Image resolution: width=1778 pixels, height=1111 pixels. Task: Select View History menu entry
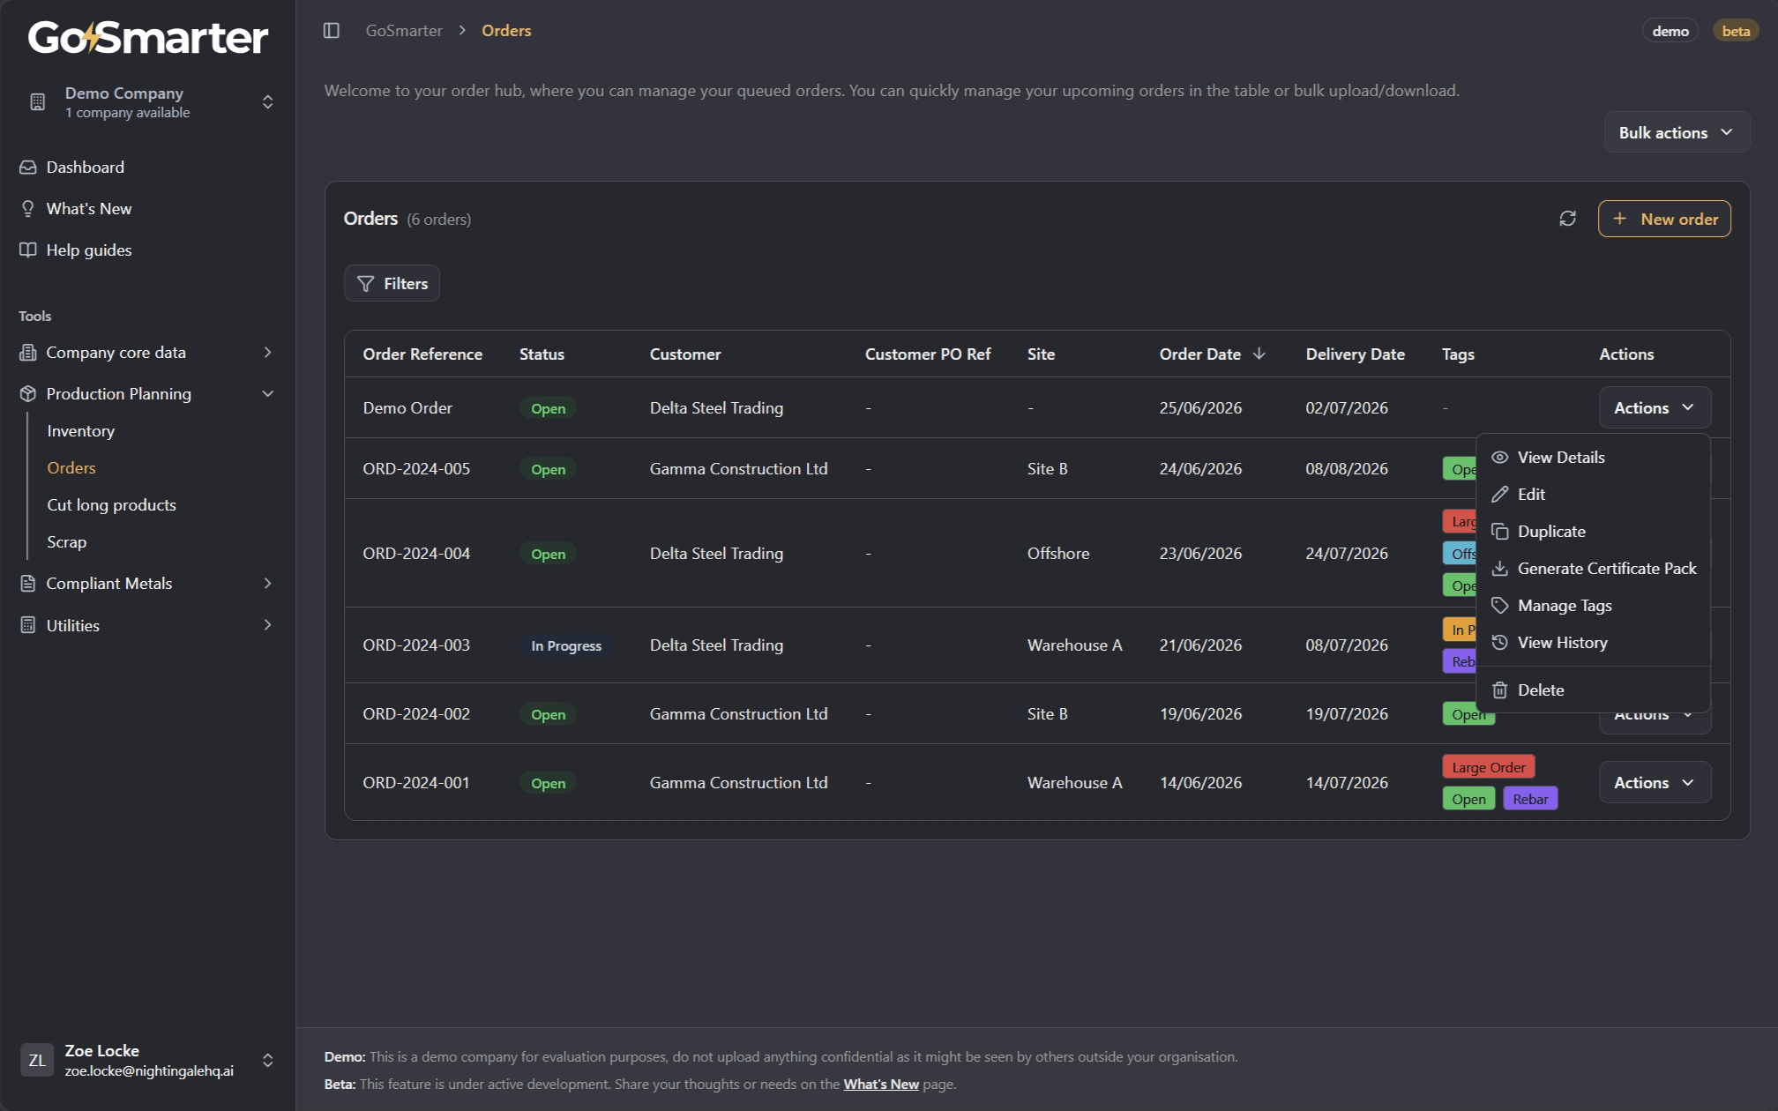click(x=1593, y=643)
